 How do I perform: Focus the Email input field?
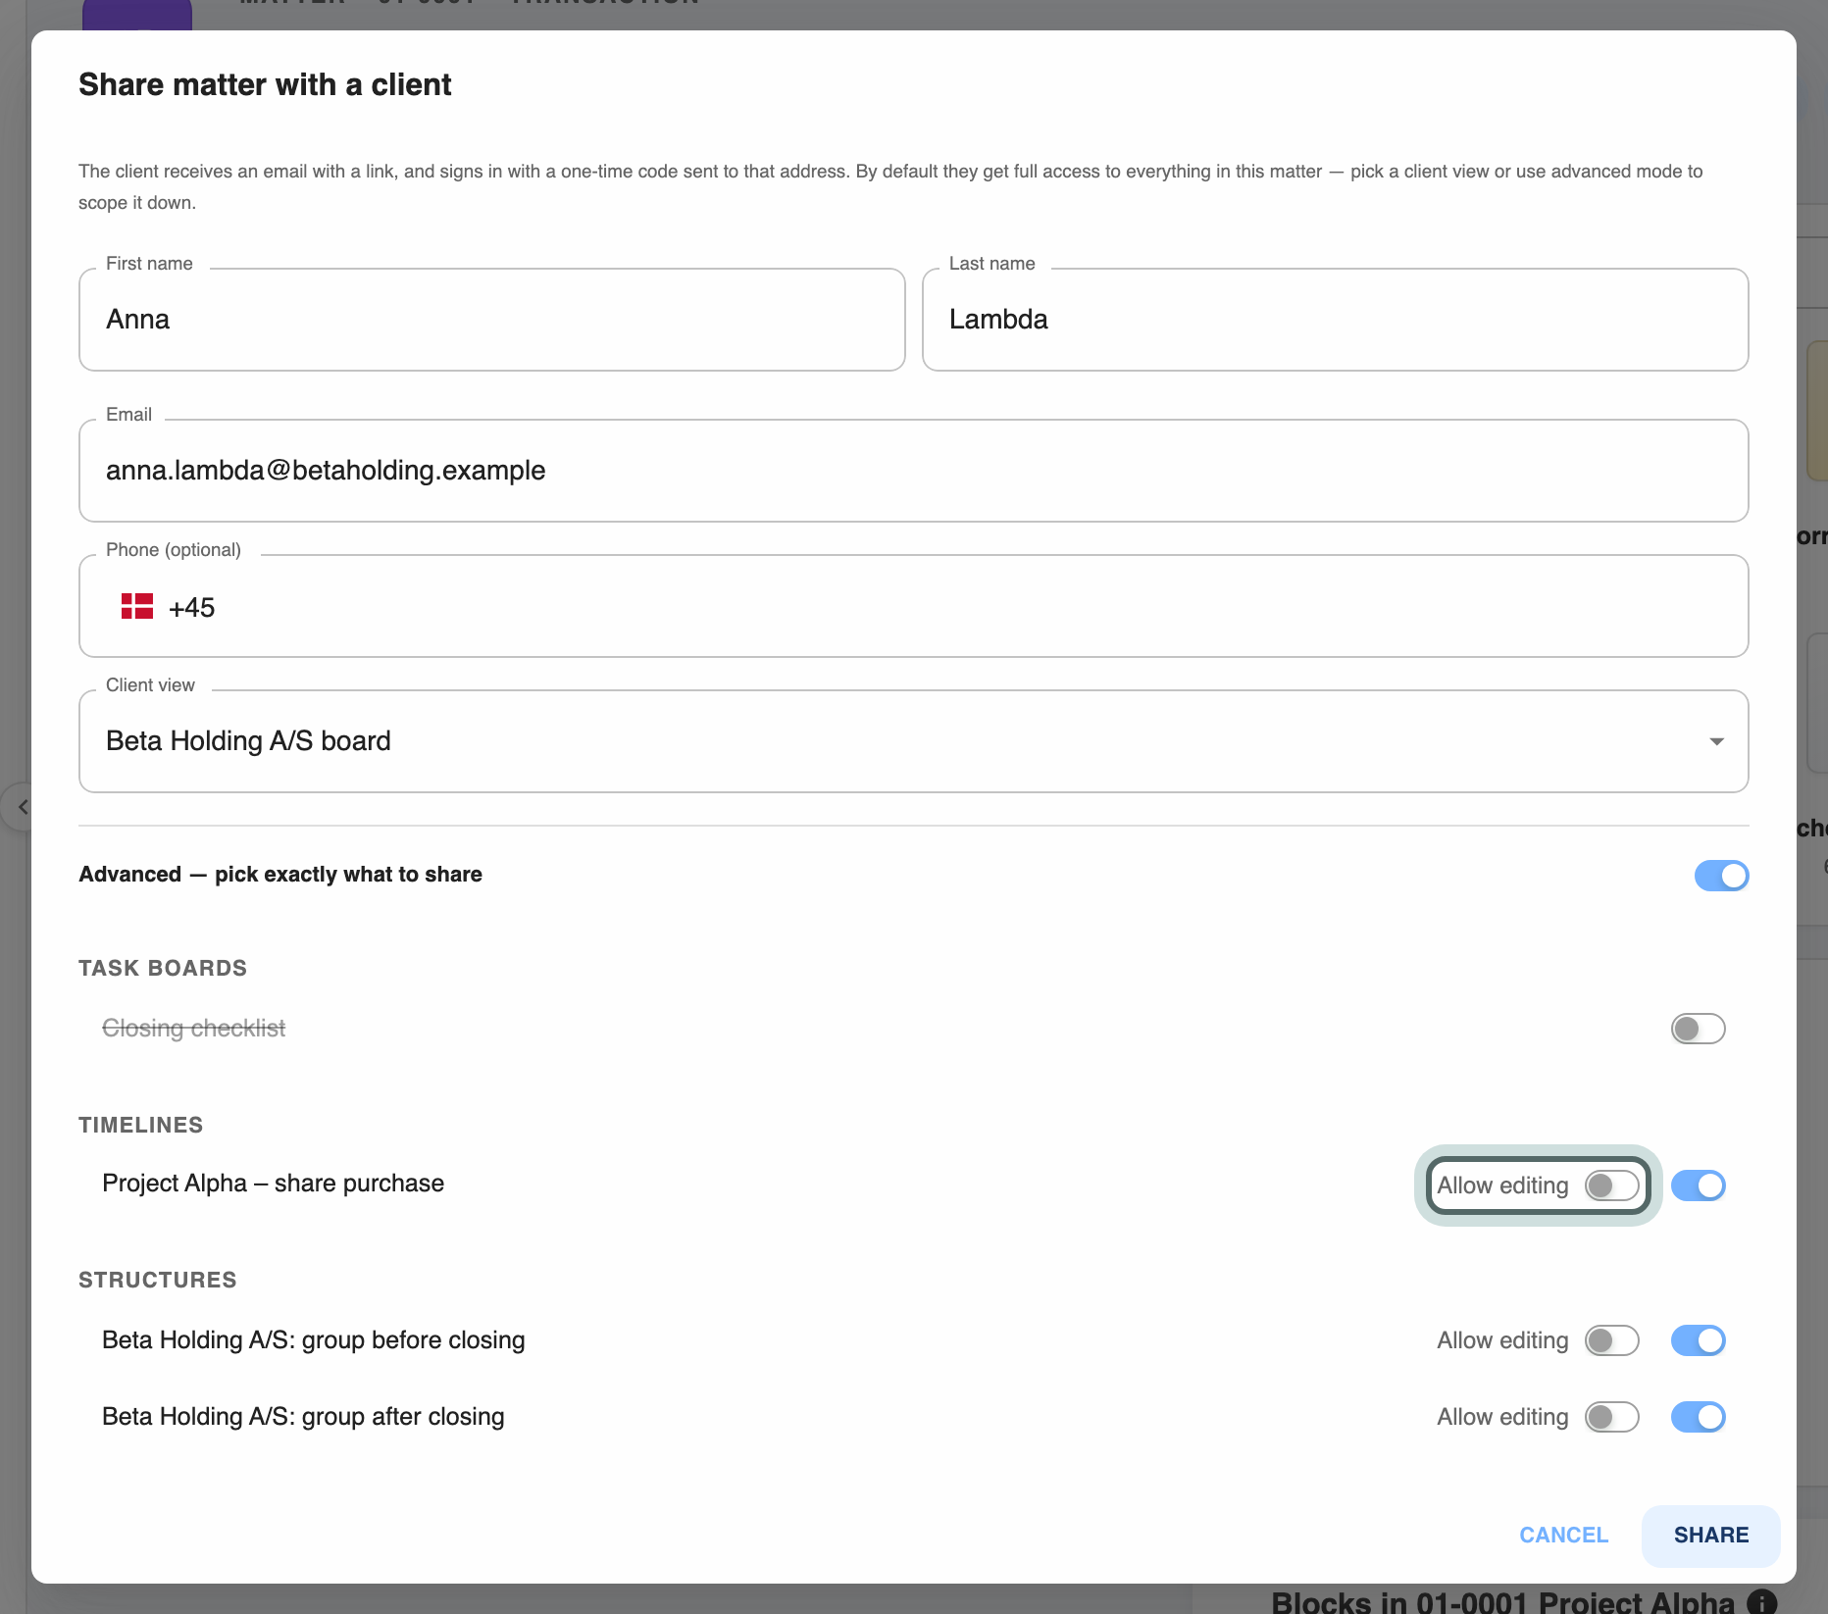pyautogui.click(x=913, y=471)
